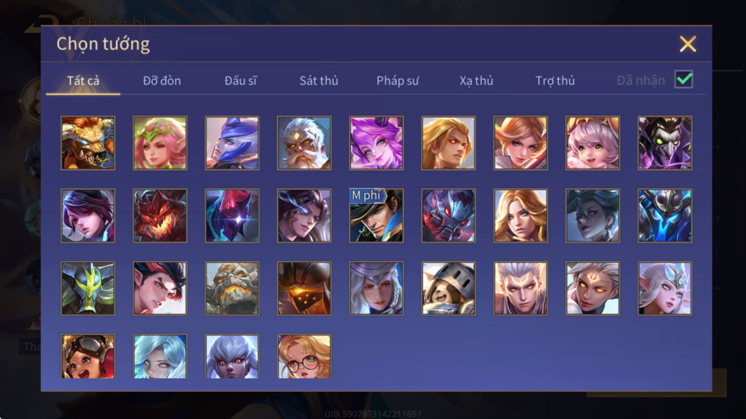This screenshot has width=746, height=419.
Task: Close the 'Chọn tướng' dialog
Action: pos(688,44)
